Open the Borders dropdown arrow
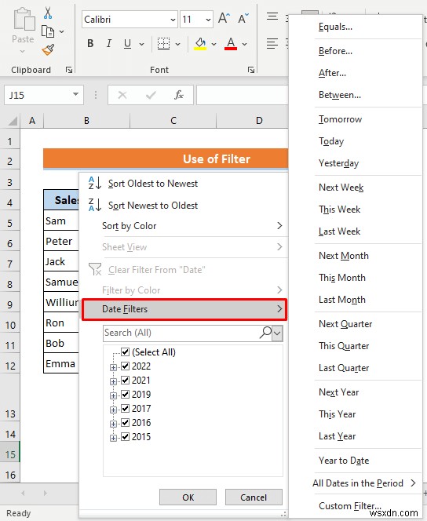 tap(177, 44)
